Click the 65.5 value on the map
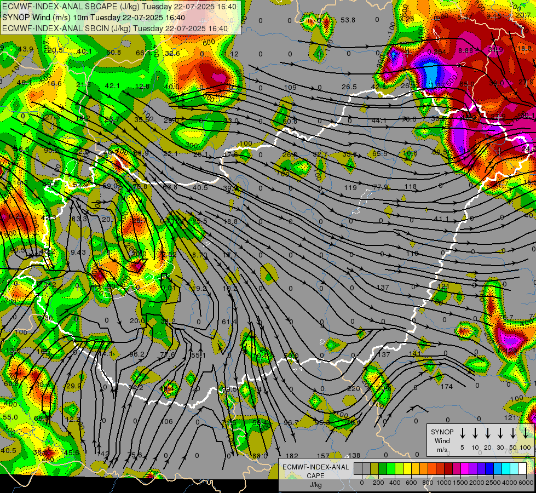This screenshot has height=493, width=536. (380, 154)
